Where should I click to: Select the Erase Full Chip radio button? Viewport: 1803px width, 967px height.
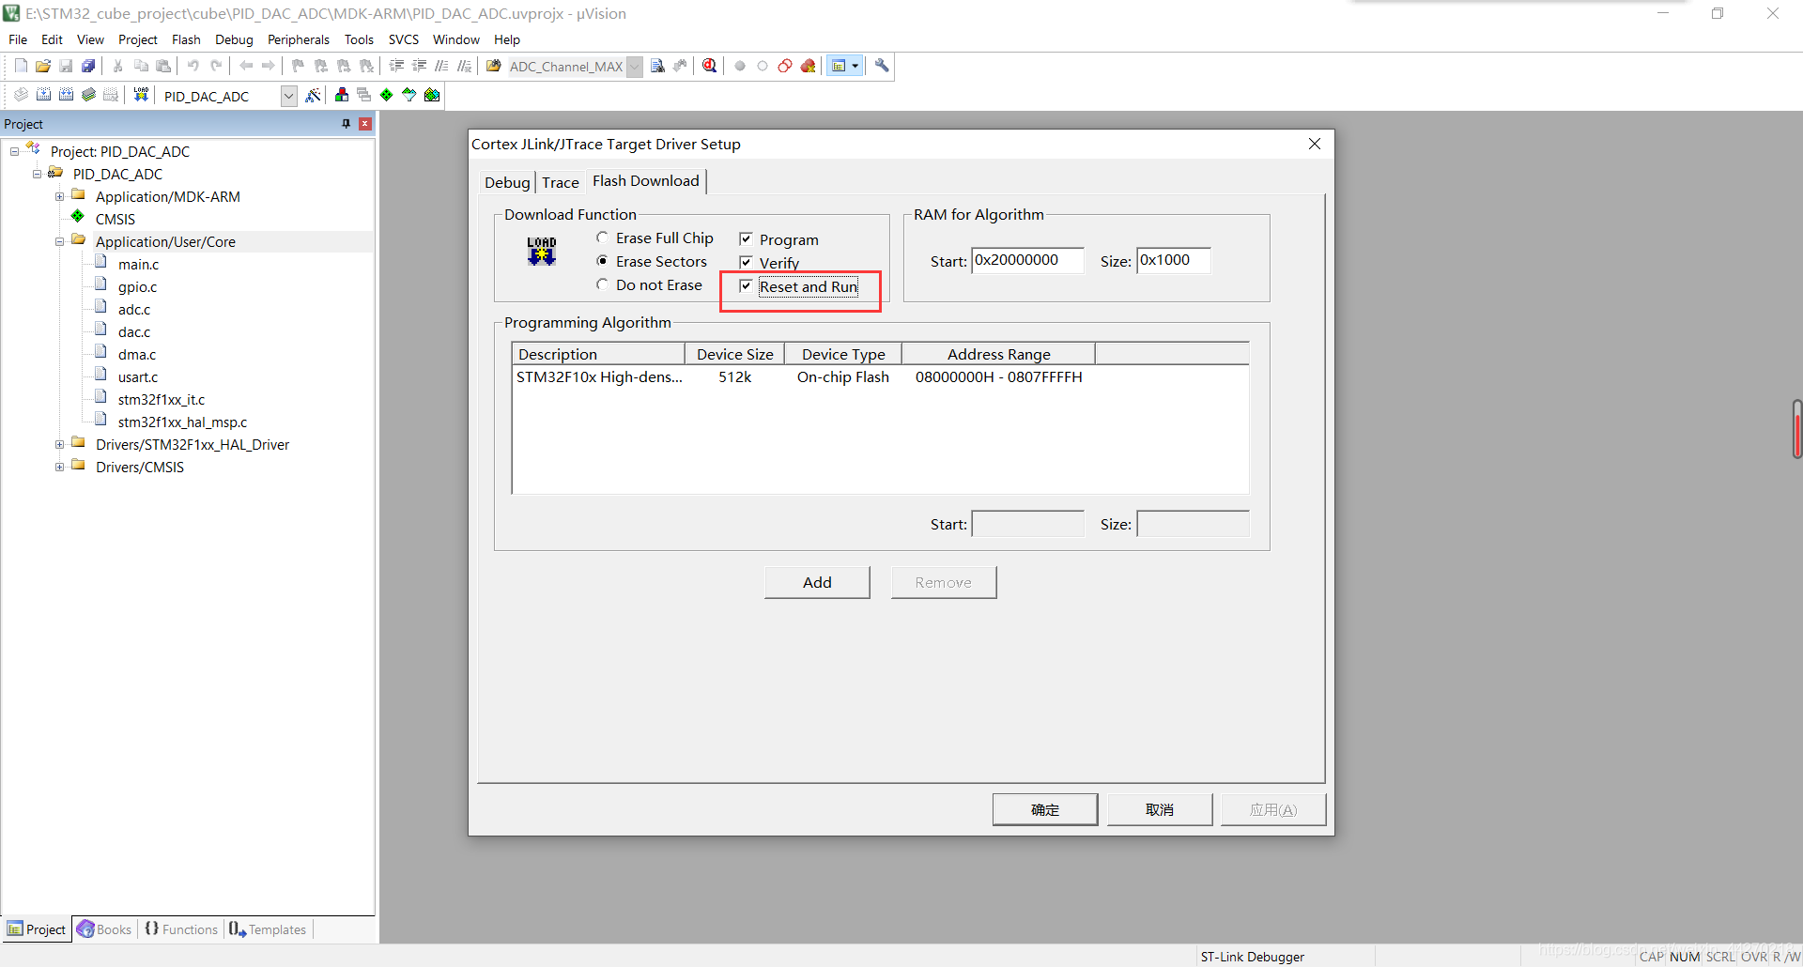(x=602, y=238)
